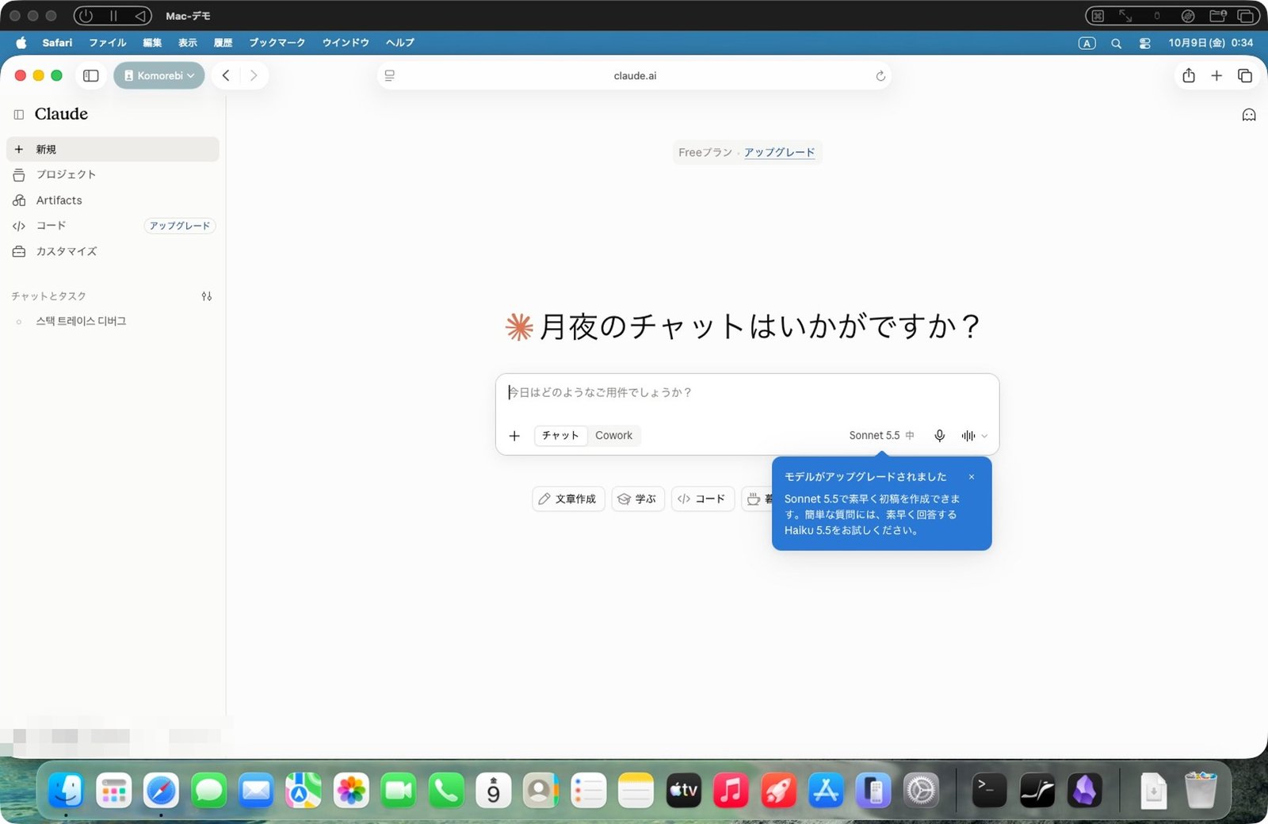Select the 文章作成 suggestion chip

pyautogui.click(x=568, y=499)
